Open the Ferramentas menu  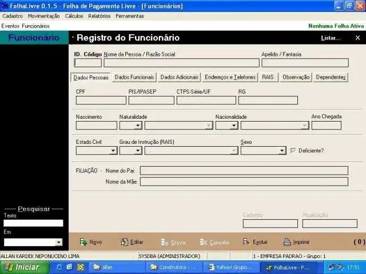pyautogui.click(x=130, y=16)
